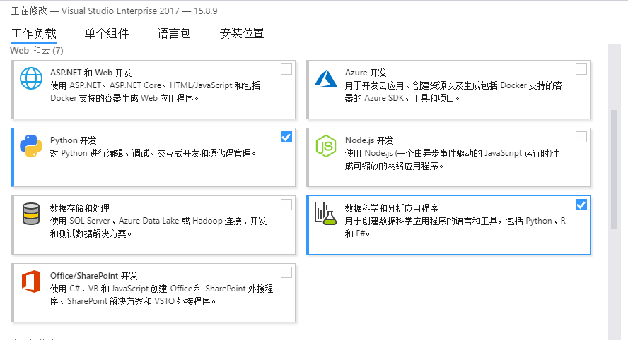628x340 pixels.
Task: Click the Node.js 开发 title text
Action: coord(369,140)
